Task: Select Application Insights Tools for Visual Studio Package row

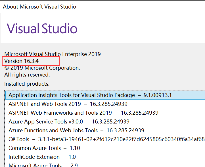Action: pos(105,95)
